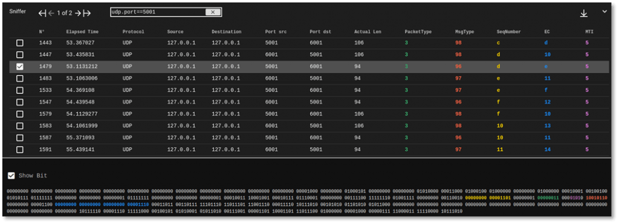Image resolution: width=619 pixels, height=224 pixels.
Task: Sort by Source column header
Action: (175, 32)
